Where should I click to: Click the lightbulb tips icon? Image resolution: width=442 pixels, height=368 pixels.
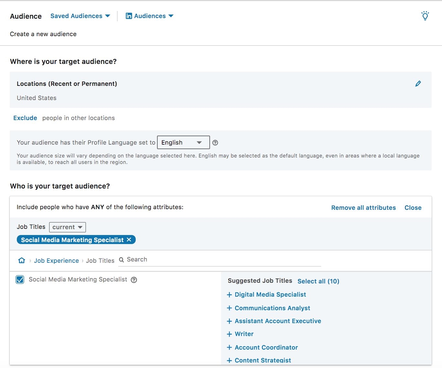(425, 15)
